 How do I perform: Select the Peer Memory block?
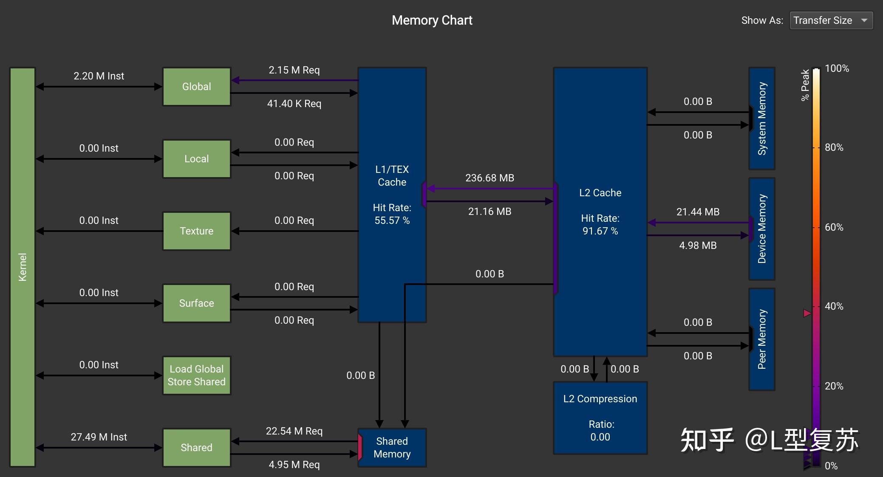click(762, 339)
